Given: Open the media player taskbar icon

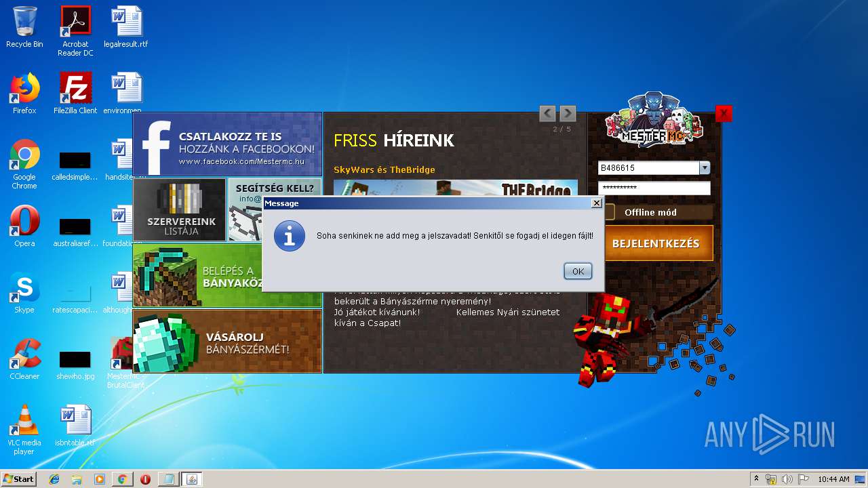Looking at the screenshot, I should point(100,479).
